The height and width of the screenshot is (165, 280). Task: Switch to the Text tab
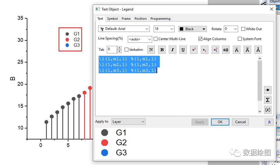(x=100, y=19)
